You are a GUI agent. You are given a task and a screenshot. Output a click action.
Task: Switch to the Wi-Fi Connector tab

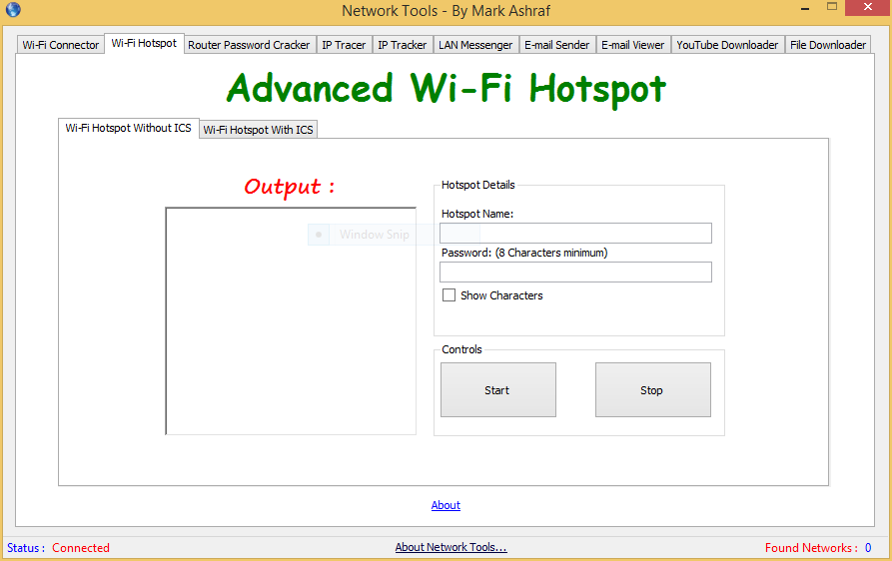(61, 45)
